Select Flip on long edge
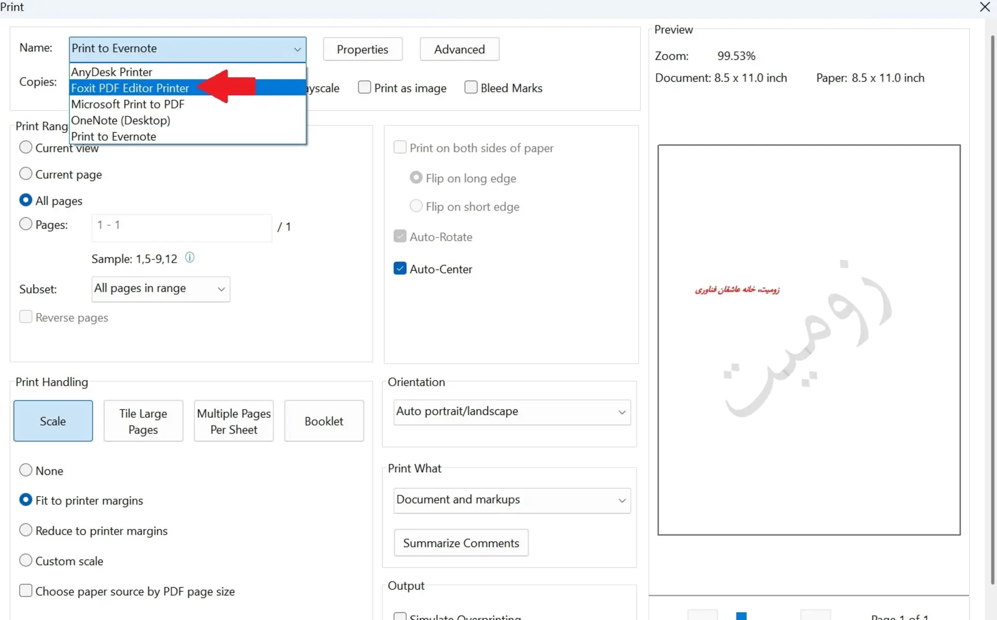Image resolution: width=997 pixels, height=620 pixels. pos(416,178)
